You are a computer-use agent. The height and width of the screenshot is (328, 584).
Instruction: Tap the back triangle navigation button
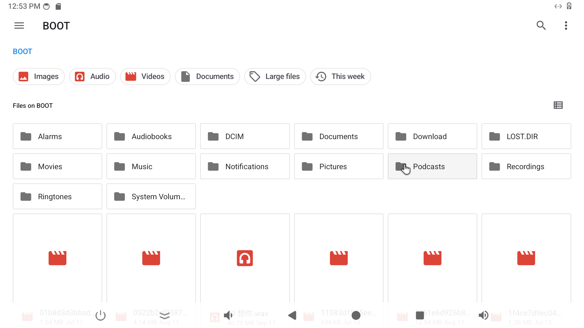pos(292,316)
